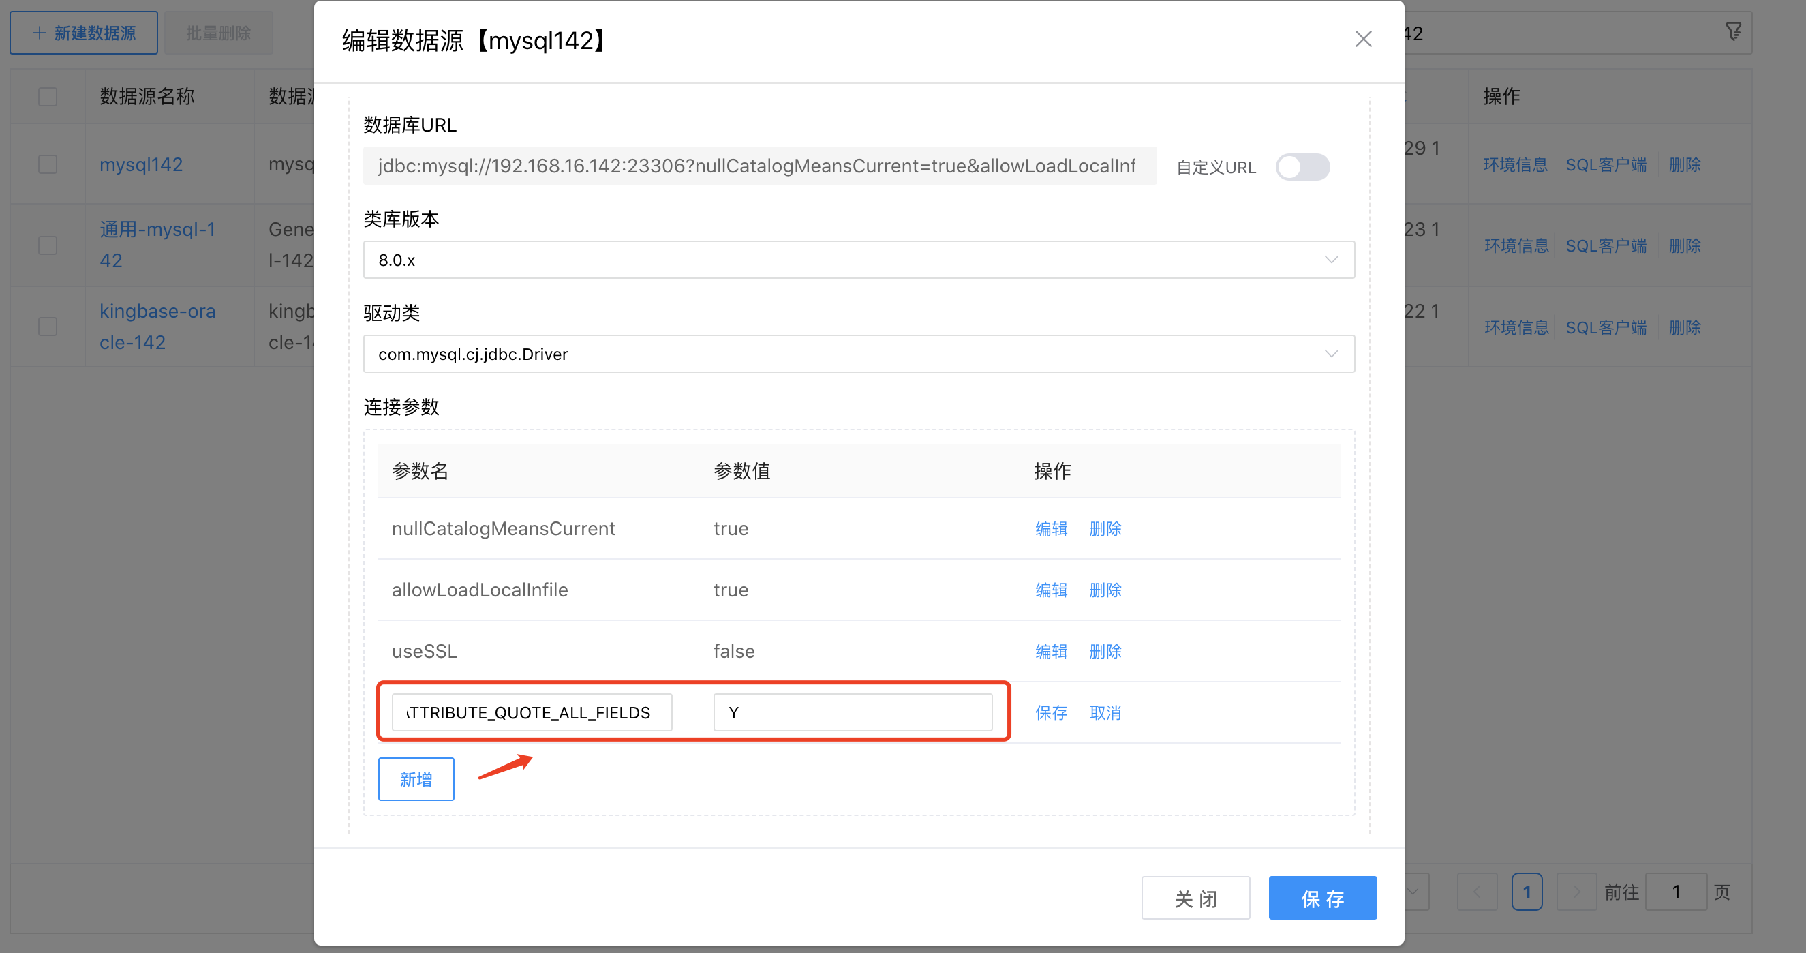Screen dimensions: 1806x953
Task: Click the plus icon in 新建数据源
Action: pos(40,33)
